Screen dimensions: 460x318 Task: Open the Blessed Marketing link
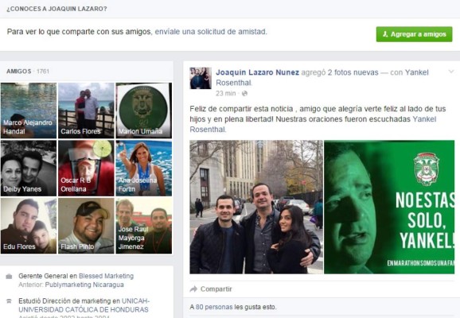coord(106,276)
